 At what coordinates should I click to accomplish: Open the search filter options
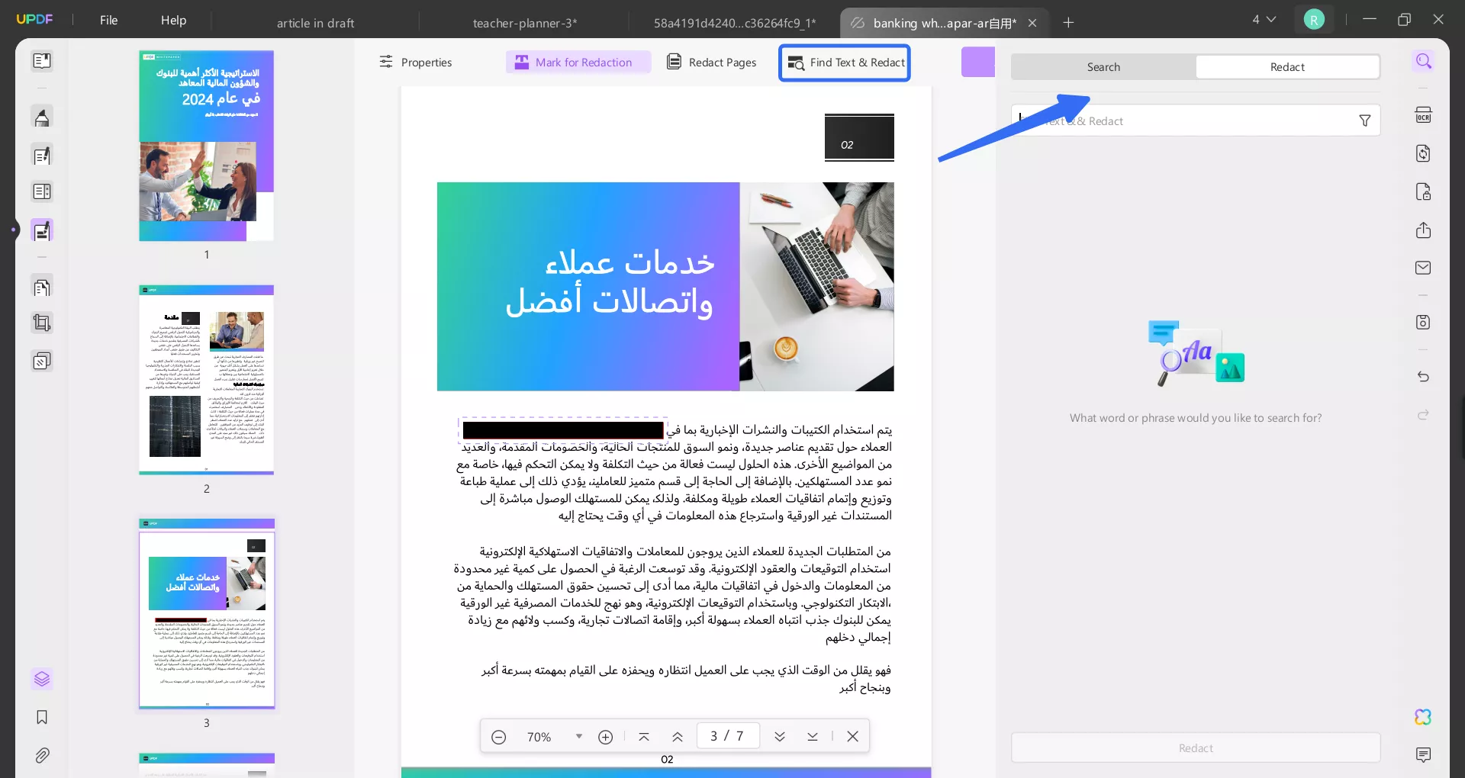pyautogui.click(x=1365, y=121)
